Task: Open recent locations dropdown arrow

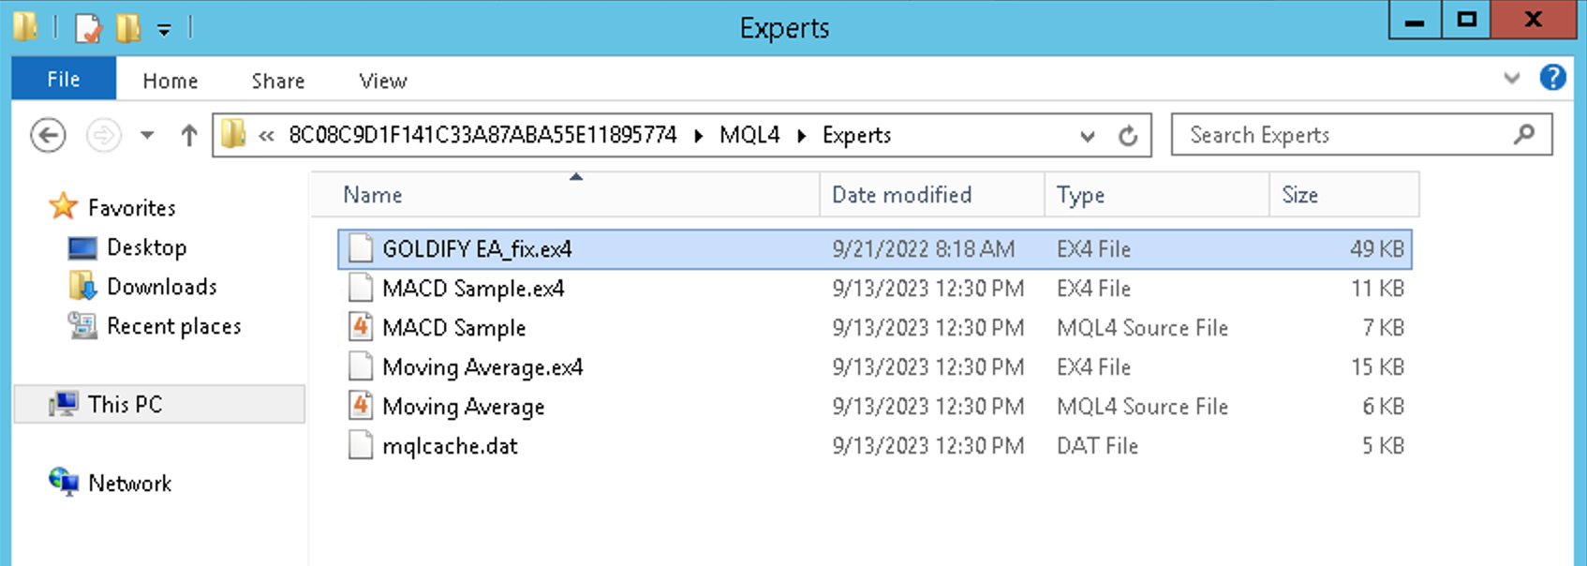Action: [147, 136]
